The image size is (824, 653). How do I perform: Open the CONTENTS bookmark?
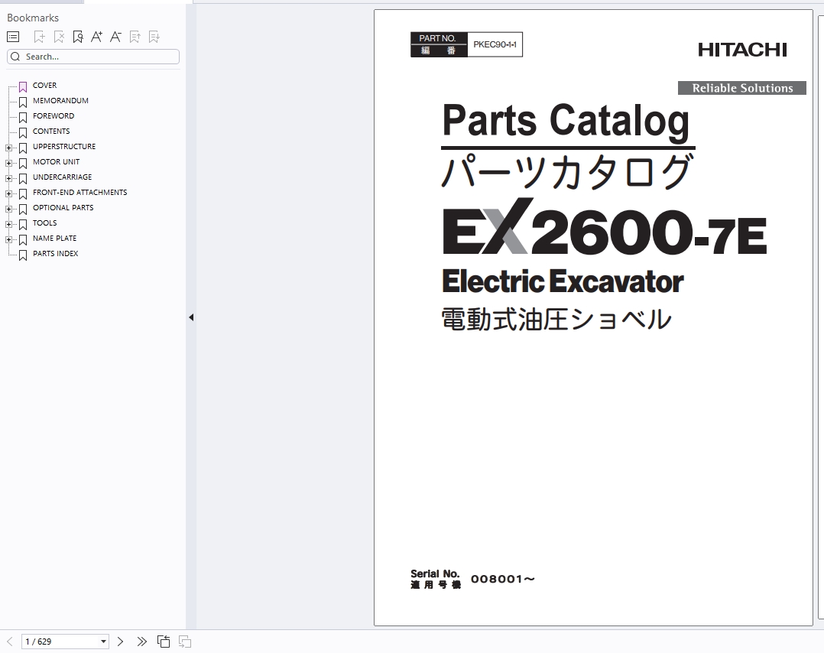pos(51,132)
